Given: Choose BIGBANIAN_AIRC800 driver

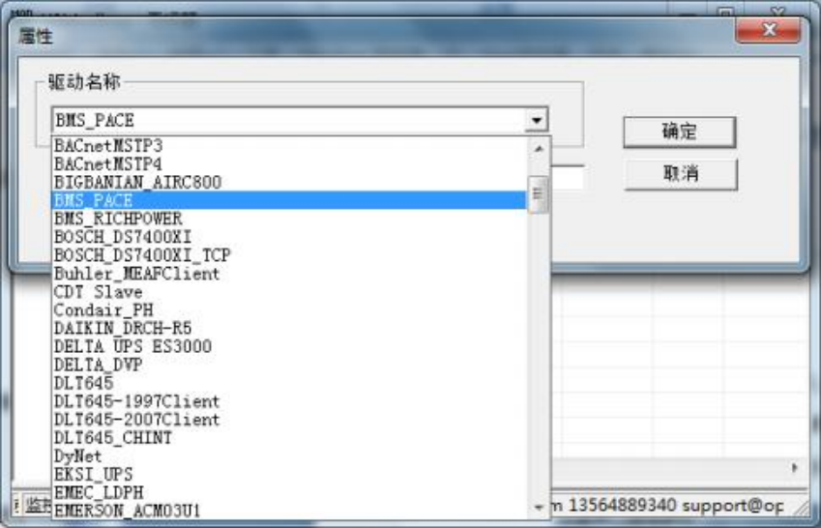Looking at the screenshot, I should [289, 182].
